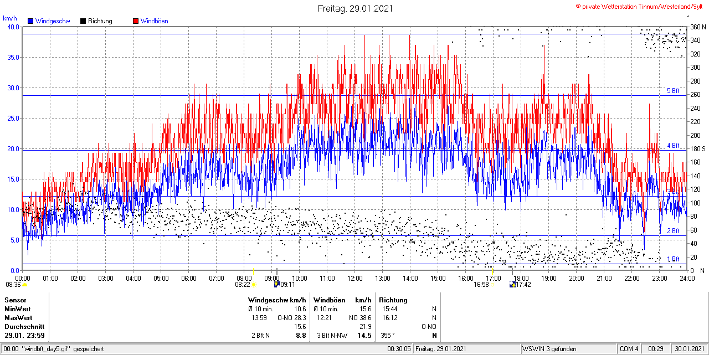The image size is (709, 355).
Task: Click the current gust value 14.5
Action: [x=364, y=336]
